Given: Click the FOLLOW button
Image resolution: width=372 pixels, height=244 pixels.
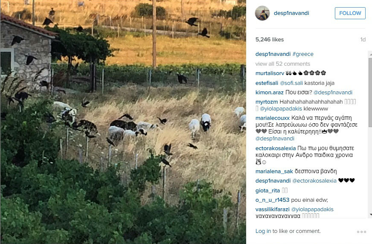Looking at the screenshot, I should point(350,13).
